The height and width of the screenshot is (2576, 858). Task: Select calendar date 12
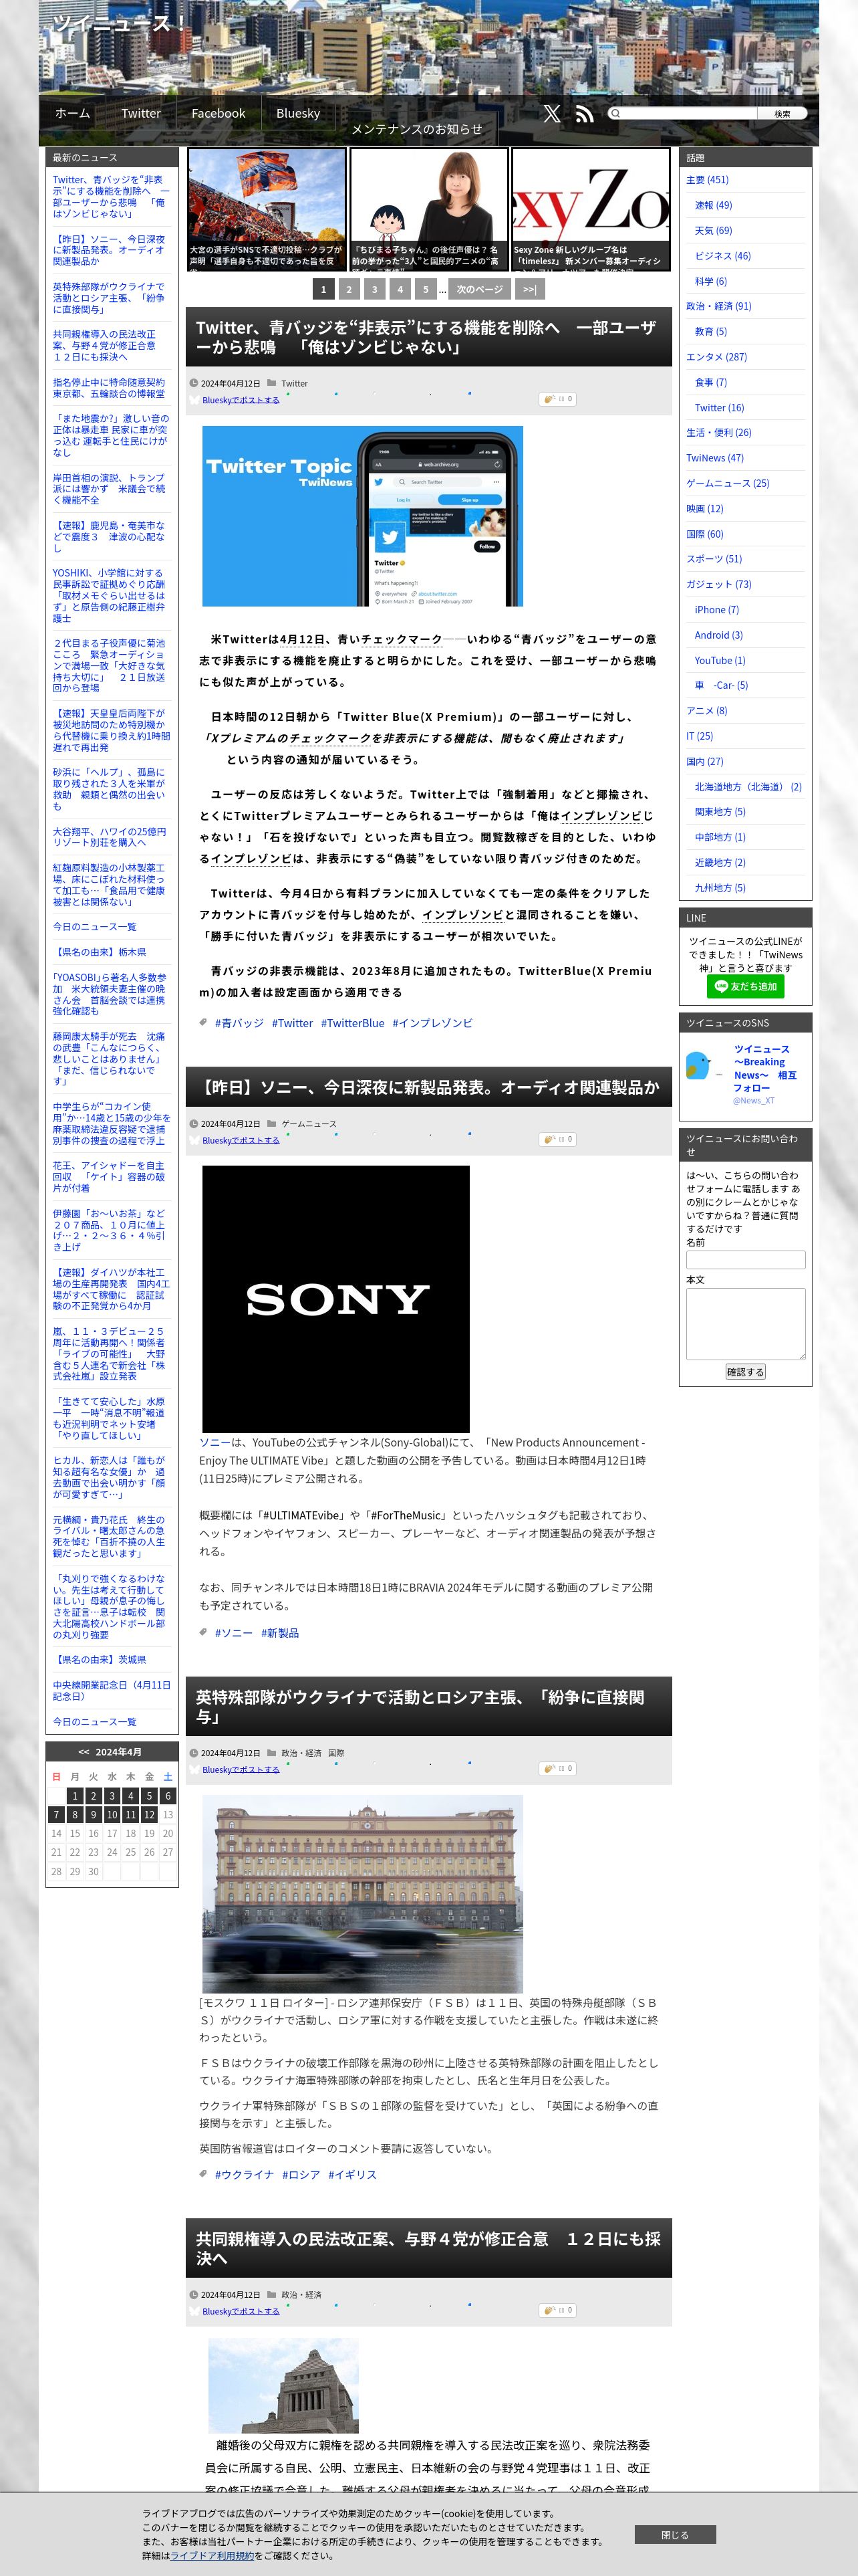coord(149,1814)
